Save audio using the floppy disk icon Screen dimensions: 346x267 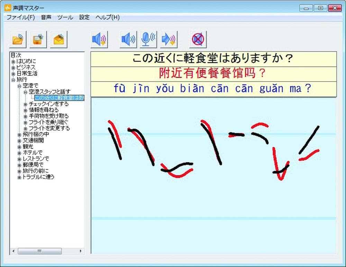pos(38,39)
